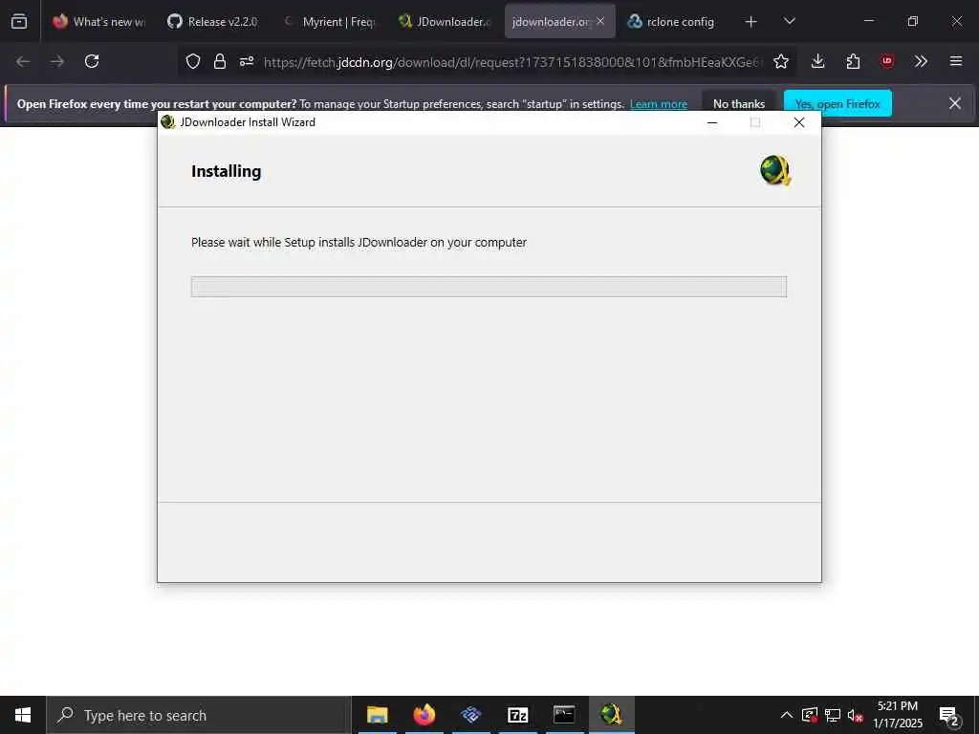The width and height of the screenshot is (979, 734).
Task: Open the muted volume tray icon
Action: coord(856,715)
